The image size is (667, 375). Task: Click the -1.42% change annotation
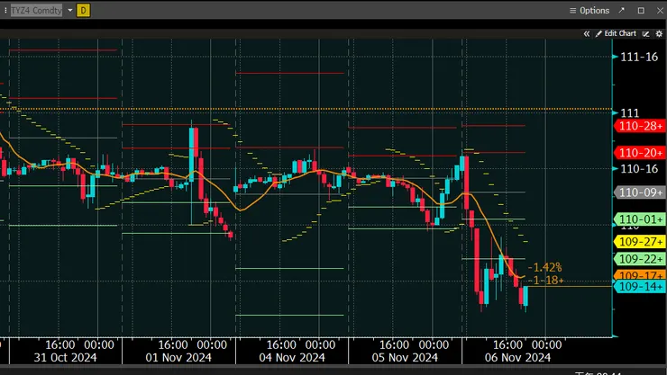click(x=545, y=267)
